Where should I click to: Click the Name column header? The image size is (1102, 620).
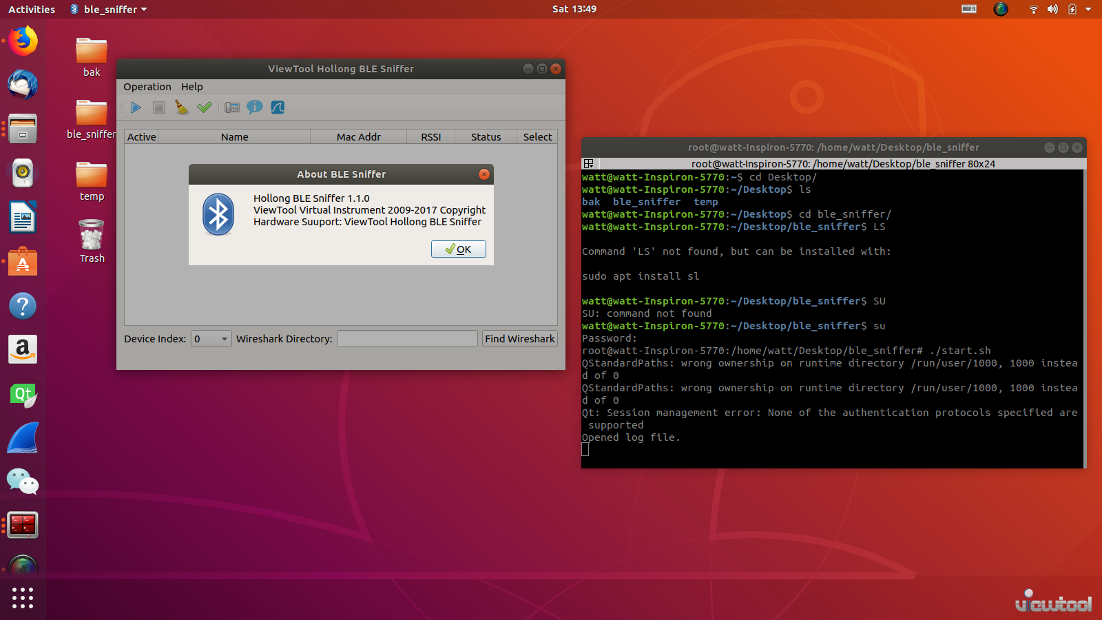[x=235, y=137]
